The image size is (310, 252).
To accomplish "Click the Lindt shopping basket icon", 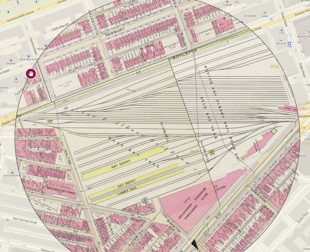I will 282,30.
